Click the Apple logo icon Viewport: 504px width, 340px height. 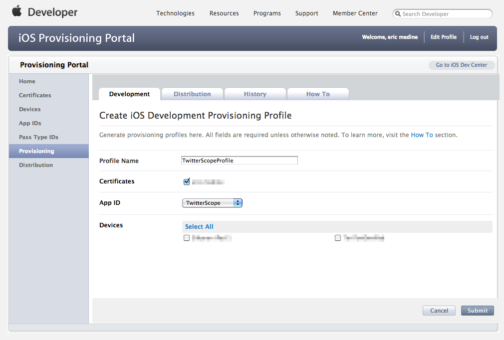(17, 11)
